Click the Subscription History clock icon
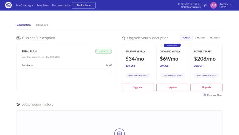The width and height of the screenshot is (239, 135). (18, 104)
